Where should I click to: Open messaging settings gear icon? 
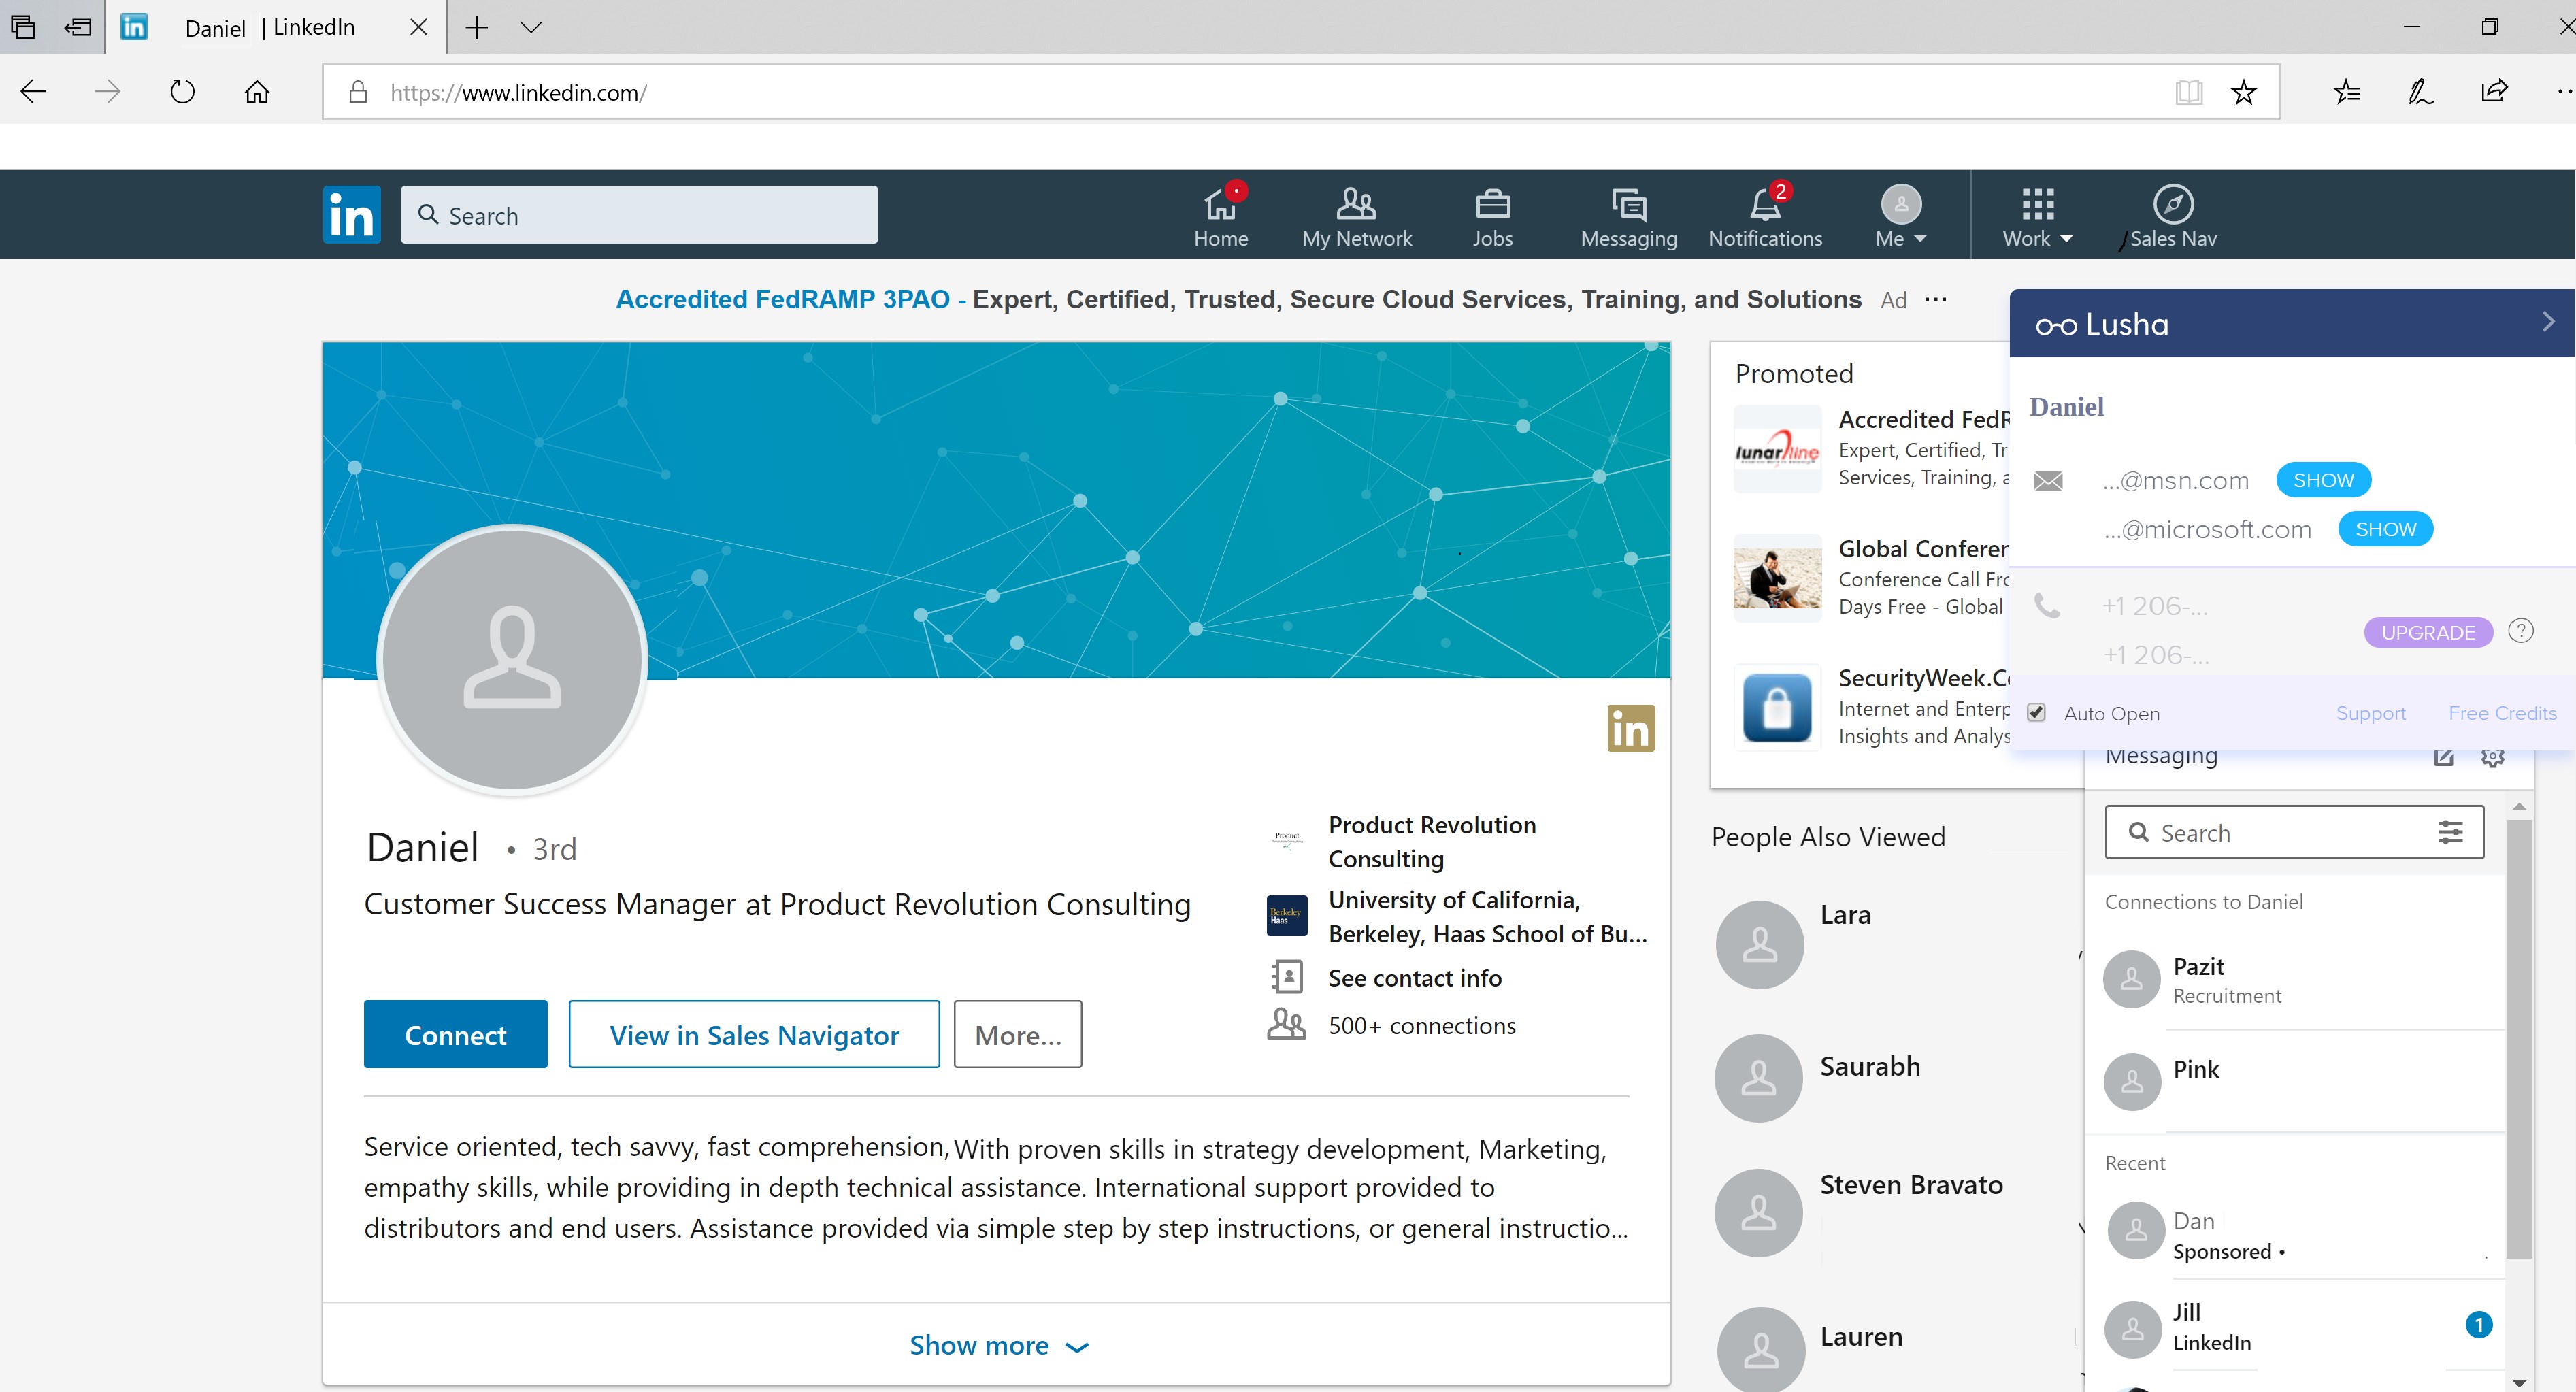(x=2492, y=757)
